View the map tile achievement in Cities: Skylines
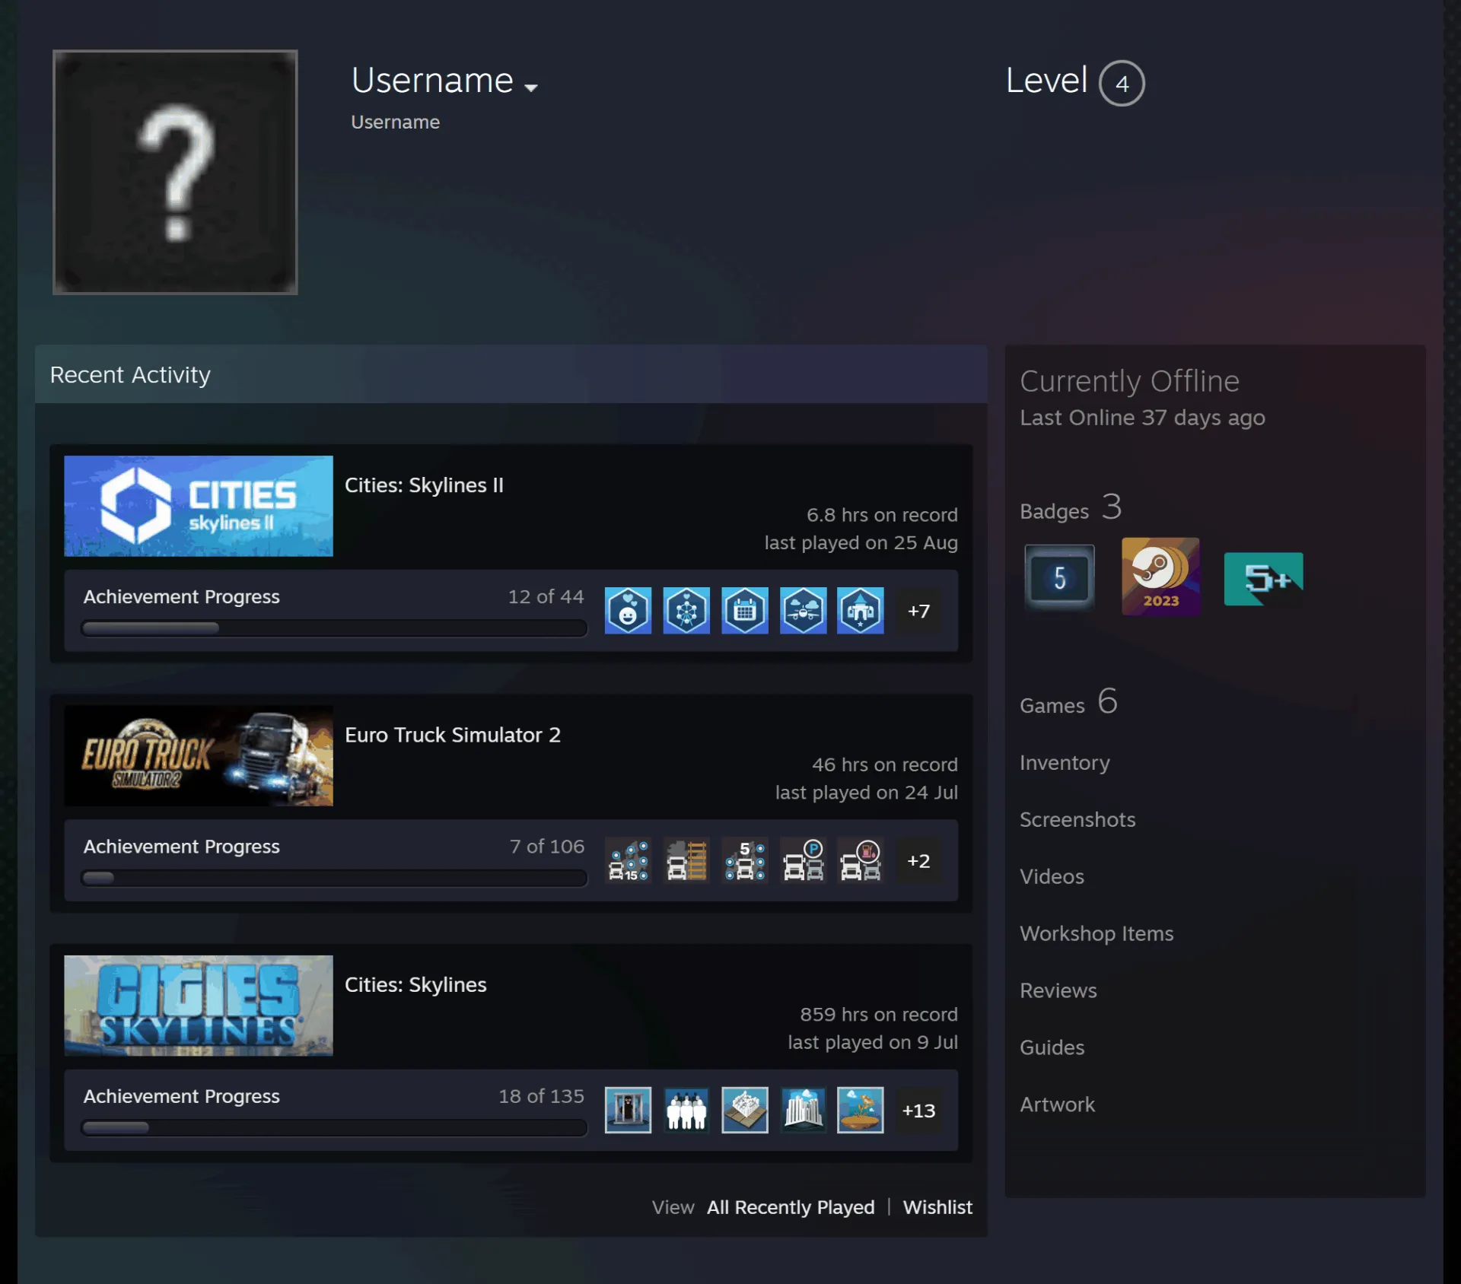The height and width of the screenshot is (1284, 1461). click(x=745, y=1110)
